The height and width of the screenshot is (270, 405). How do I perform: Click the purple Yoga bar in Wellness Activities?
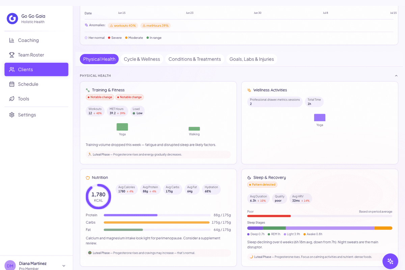320,117
